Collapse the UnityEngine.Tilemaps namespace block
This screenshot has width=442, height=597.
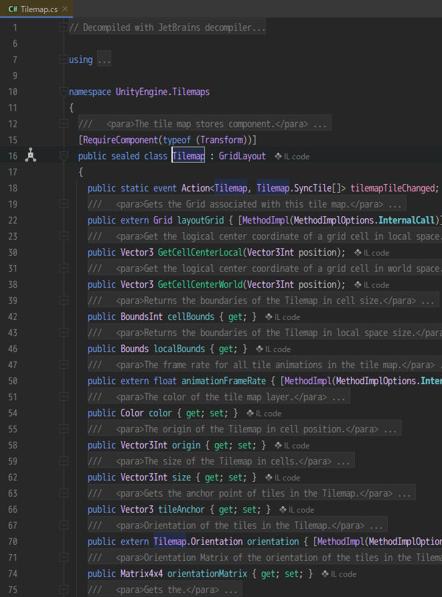(64, 92)
